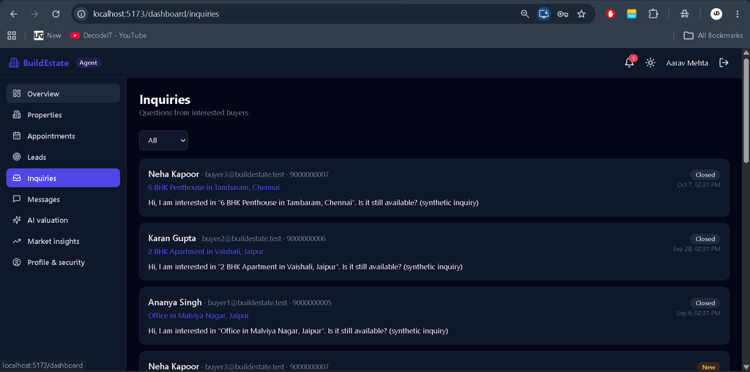
Task: Click the BuildEstate brand name link
Action: pyautogui.click(x=46, y=63)
